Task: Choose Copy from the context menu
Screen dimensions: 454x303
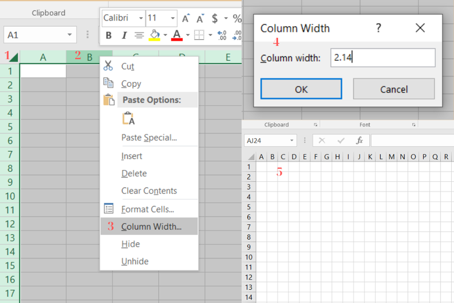Action: [x=149, y=84]
